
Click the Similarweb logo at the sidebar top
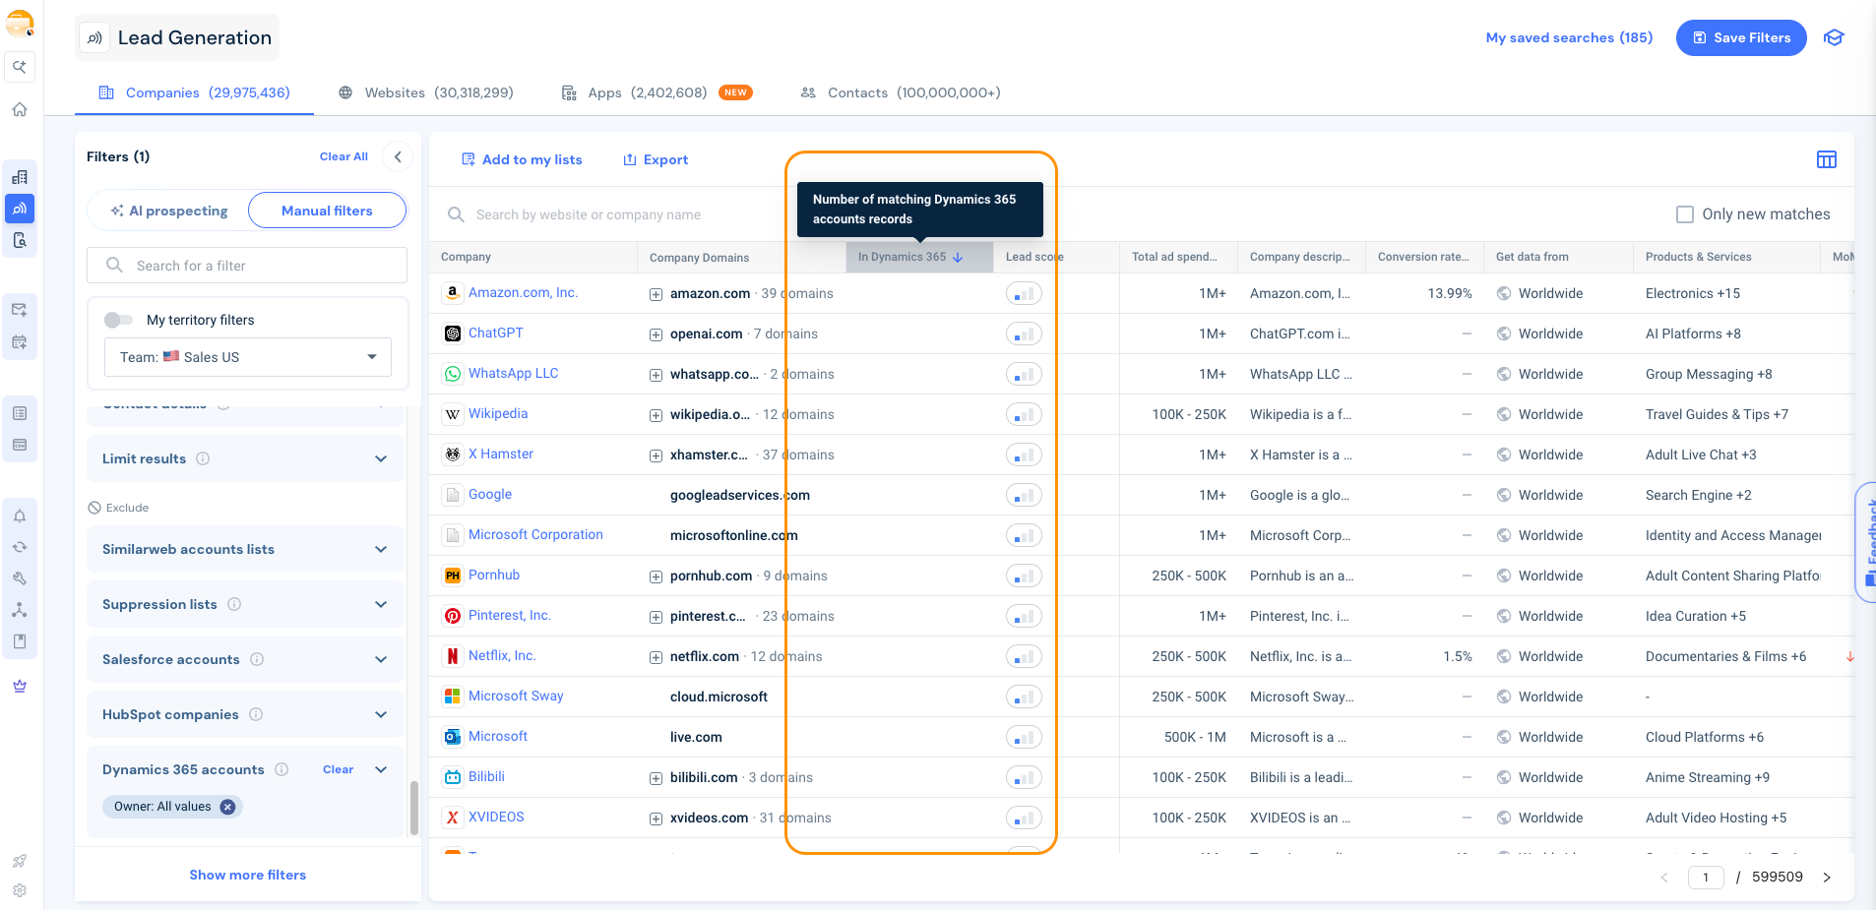[20, 24]
